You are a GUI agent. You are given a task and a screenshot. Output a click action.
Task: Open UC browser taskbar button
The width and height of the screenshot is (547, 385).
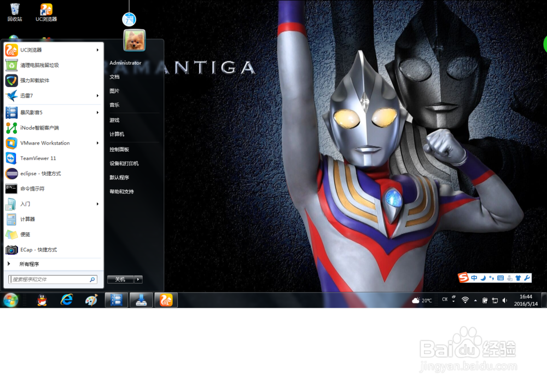(x=166, y=300)
